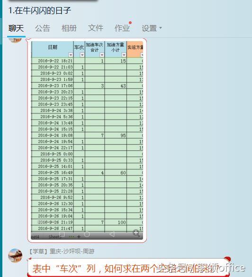
Task: Click the cell 2016-9-23 17:06
Action: (x=53, y=86)
